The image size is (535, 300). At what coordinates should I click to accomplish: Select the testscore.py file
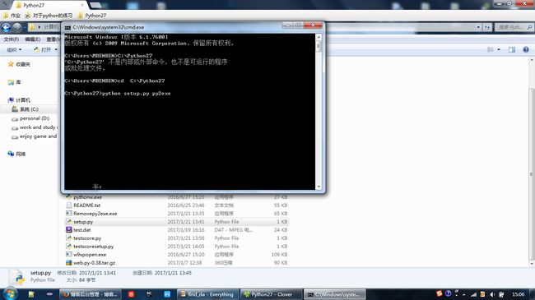pos(84,238)
